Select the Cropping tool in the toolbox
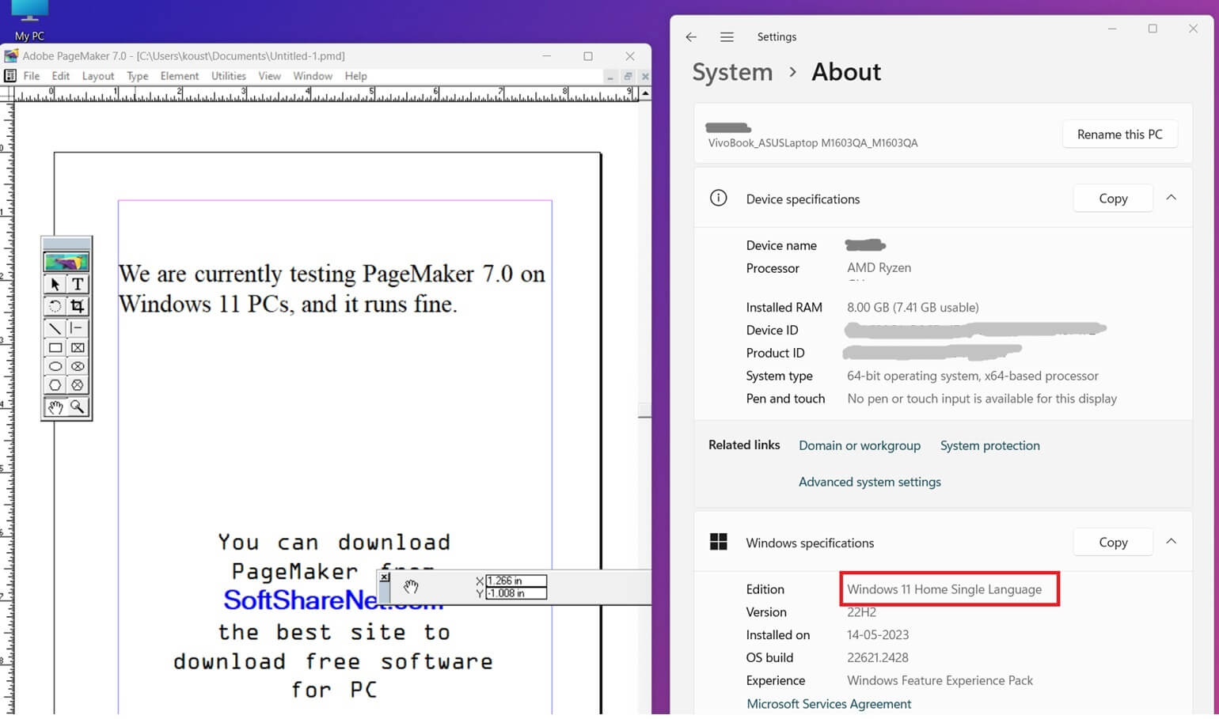The height and width of the screenshot is (719, 1219). tap(78, 306)
